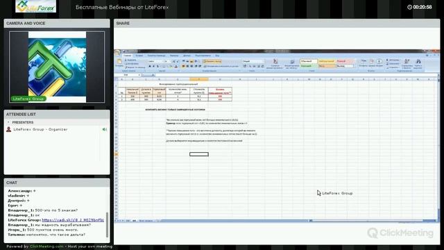
Task: Click Татьяна's chat message about дельта
Action: click(x=46, y=235)
